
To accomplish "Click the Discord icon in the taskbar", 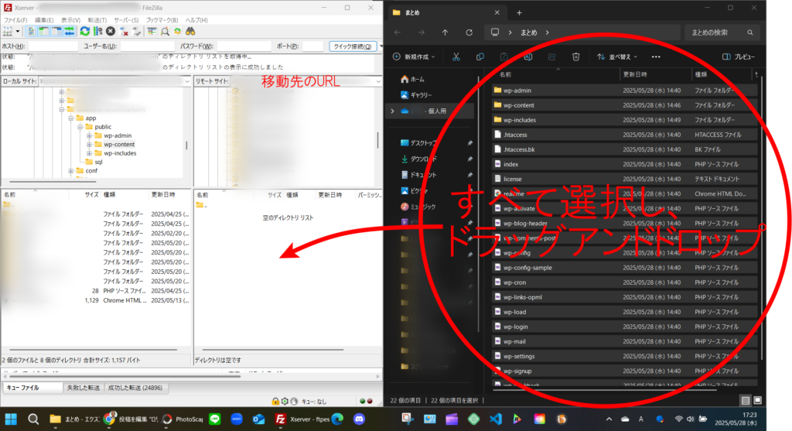I will [359, 419].
